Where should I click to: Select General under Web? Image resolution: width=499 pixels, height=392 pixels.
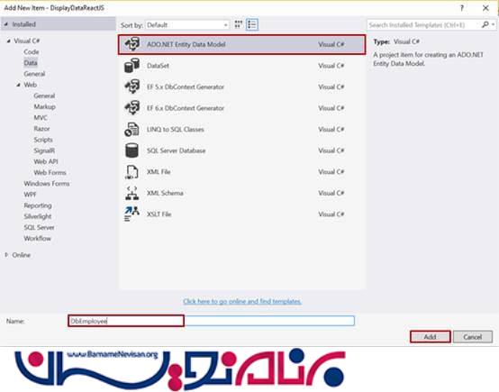pos(44,96)
